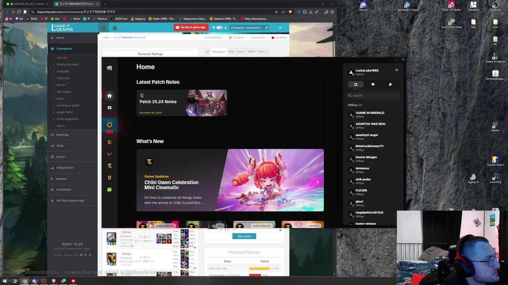
Task: Select the Valorant icon in sidebar
Action: (110, 154)
